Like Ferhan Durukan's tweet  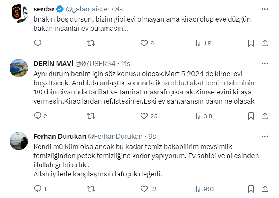144,189
